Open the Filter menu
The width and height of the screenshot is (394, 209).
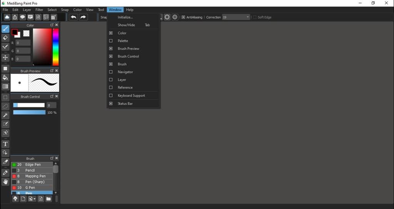click(39, 10)
